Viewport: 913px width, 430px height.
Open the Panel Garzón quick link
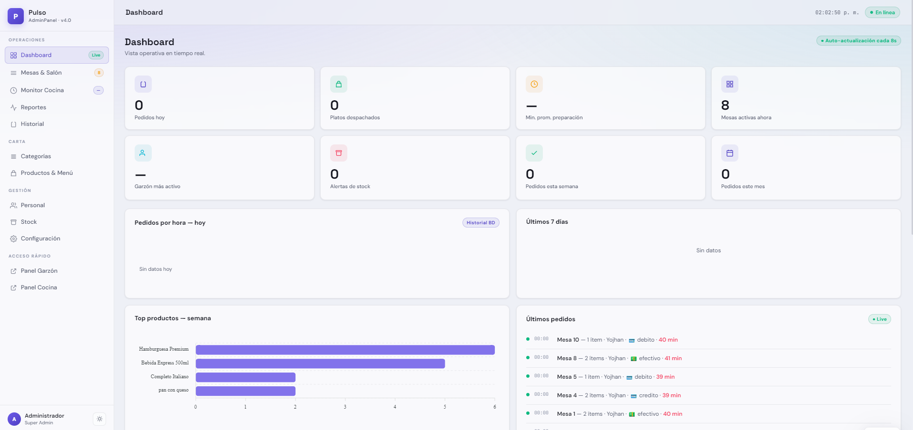click(x=57, y=271)
